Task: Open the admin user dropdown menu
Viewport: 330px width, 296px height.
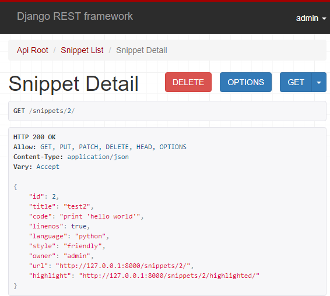Action: 311,18
